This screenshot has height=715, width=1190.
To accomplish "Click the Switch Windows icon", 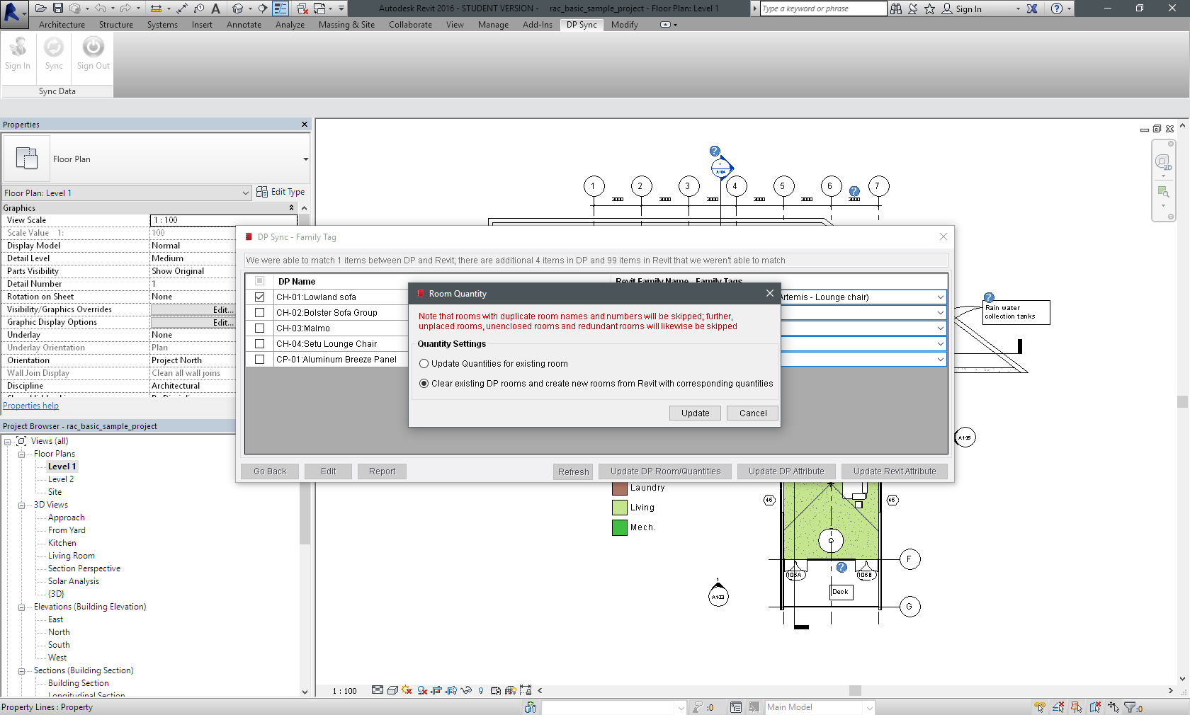I will 319,8.
